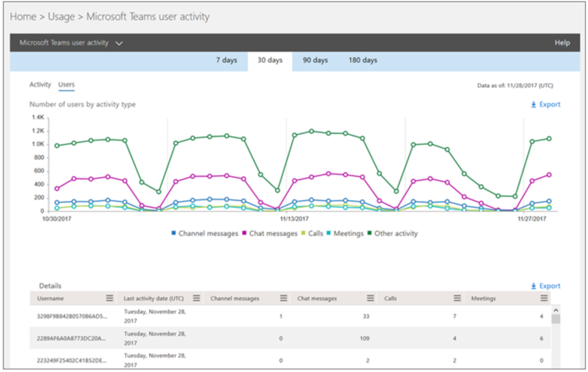The image size is (588, 372).
Task: Open the Calls column menu icon
Action: tap(457, 299)
